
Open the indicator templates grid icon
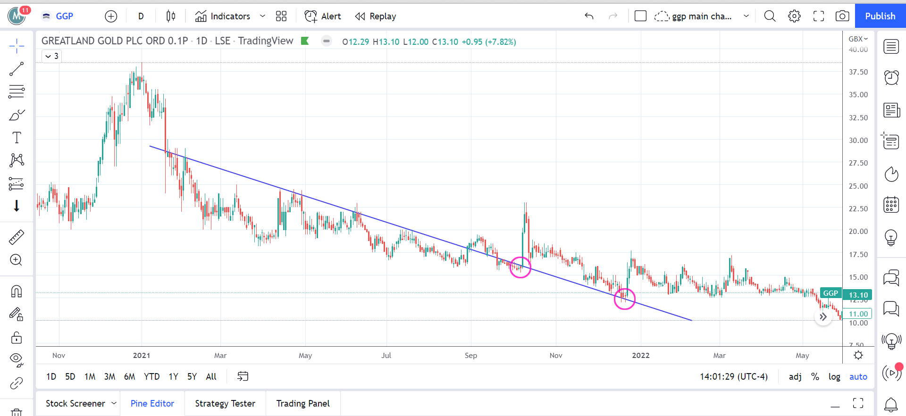[281, 17]
